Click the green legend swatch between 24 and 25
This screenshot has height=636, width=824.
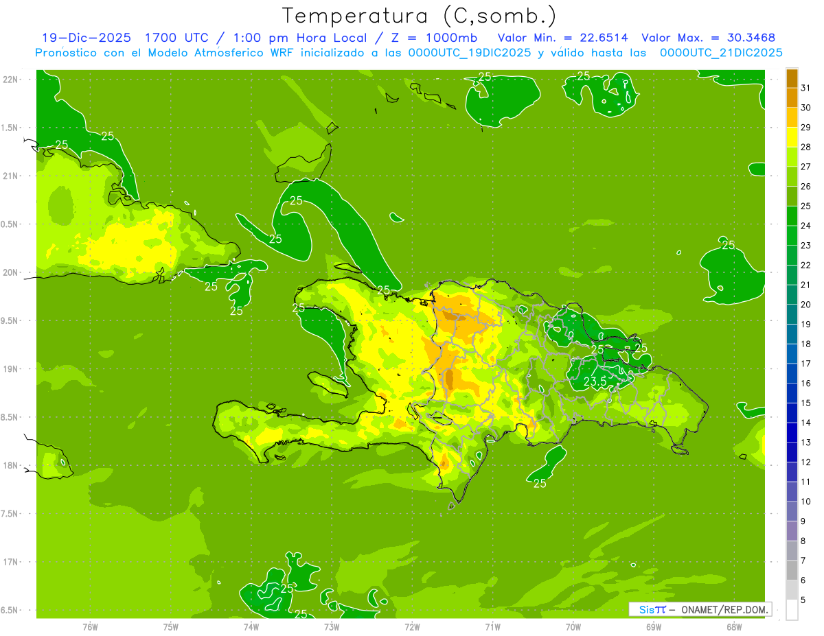792,216
